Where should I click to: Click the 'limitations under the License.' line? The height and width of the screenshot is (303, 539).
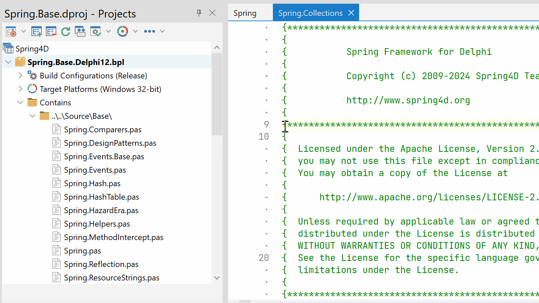[378, 270]
